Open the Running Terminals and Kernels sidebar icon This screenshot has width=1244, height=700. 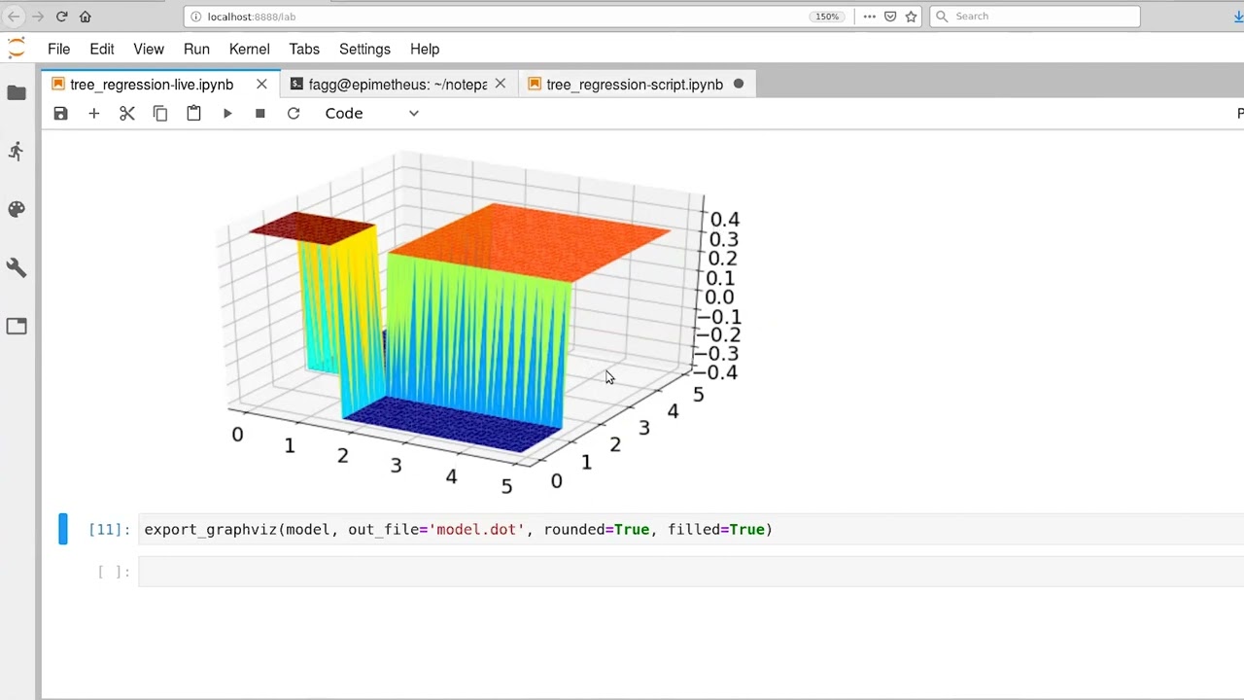[17, 151]
